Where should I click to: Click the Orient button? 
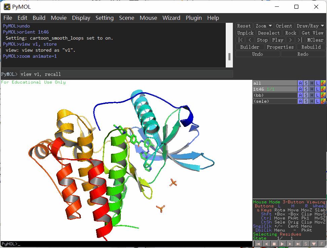(x=284, y=26)
